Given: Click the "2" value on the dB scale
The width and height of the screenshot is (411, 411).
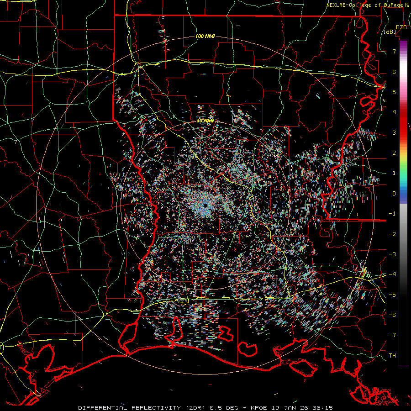Looking at the screenshot, I should [394, 153].
